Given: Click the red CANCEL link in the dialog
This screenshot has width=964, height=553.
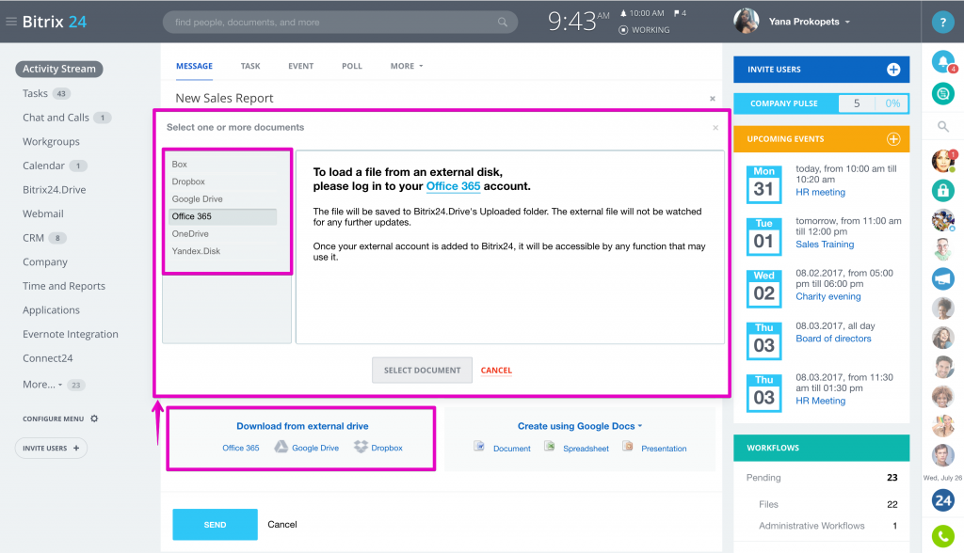Looking at the screenshot, I should 496,371.
